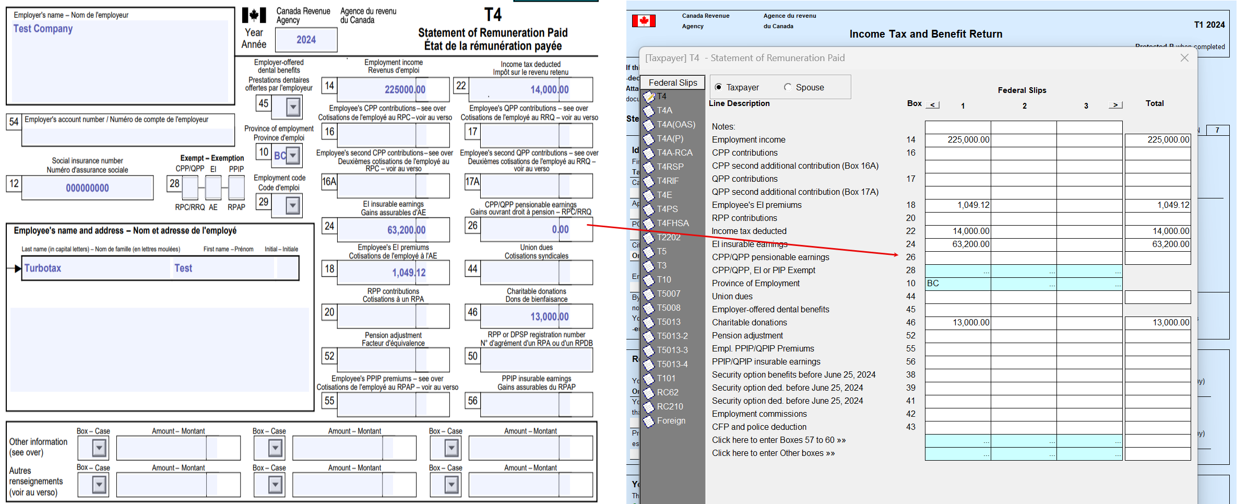This screenshot has height=504, width=1247.
Task: Open the T4RSP slip icon
Action: pos(649,167)
